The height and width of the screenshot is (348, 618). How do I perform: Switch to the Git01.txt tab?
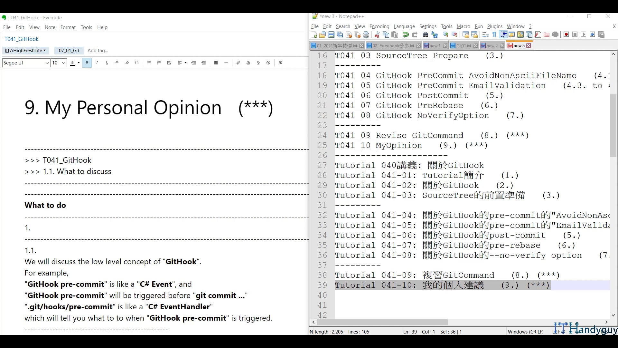[x=463, y=46]
